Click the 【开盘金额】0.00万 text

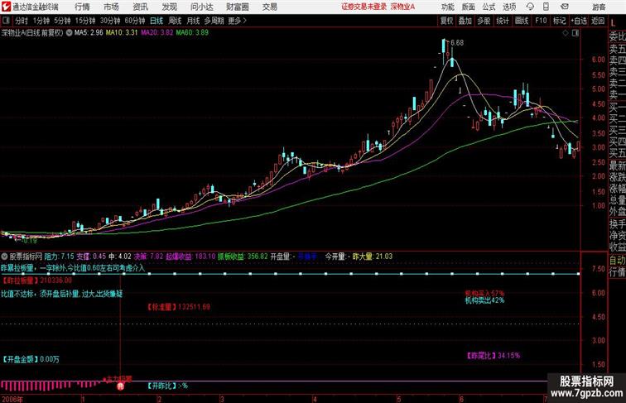(x=31, y=359)
